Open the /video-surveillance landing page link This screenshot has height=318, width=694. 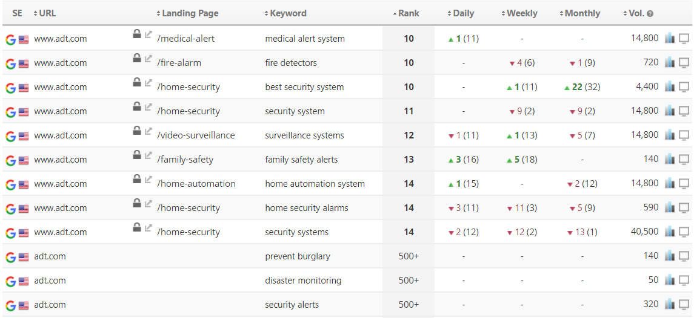(196, 135)
